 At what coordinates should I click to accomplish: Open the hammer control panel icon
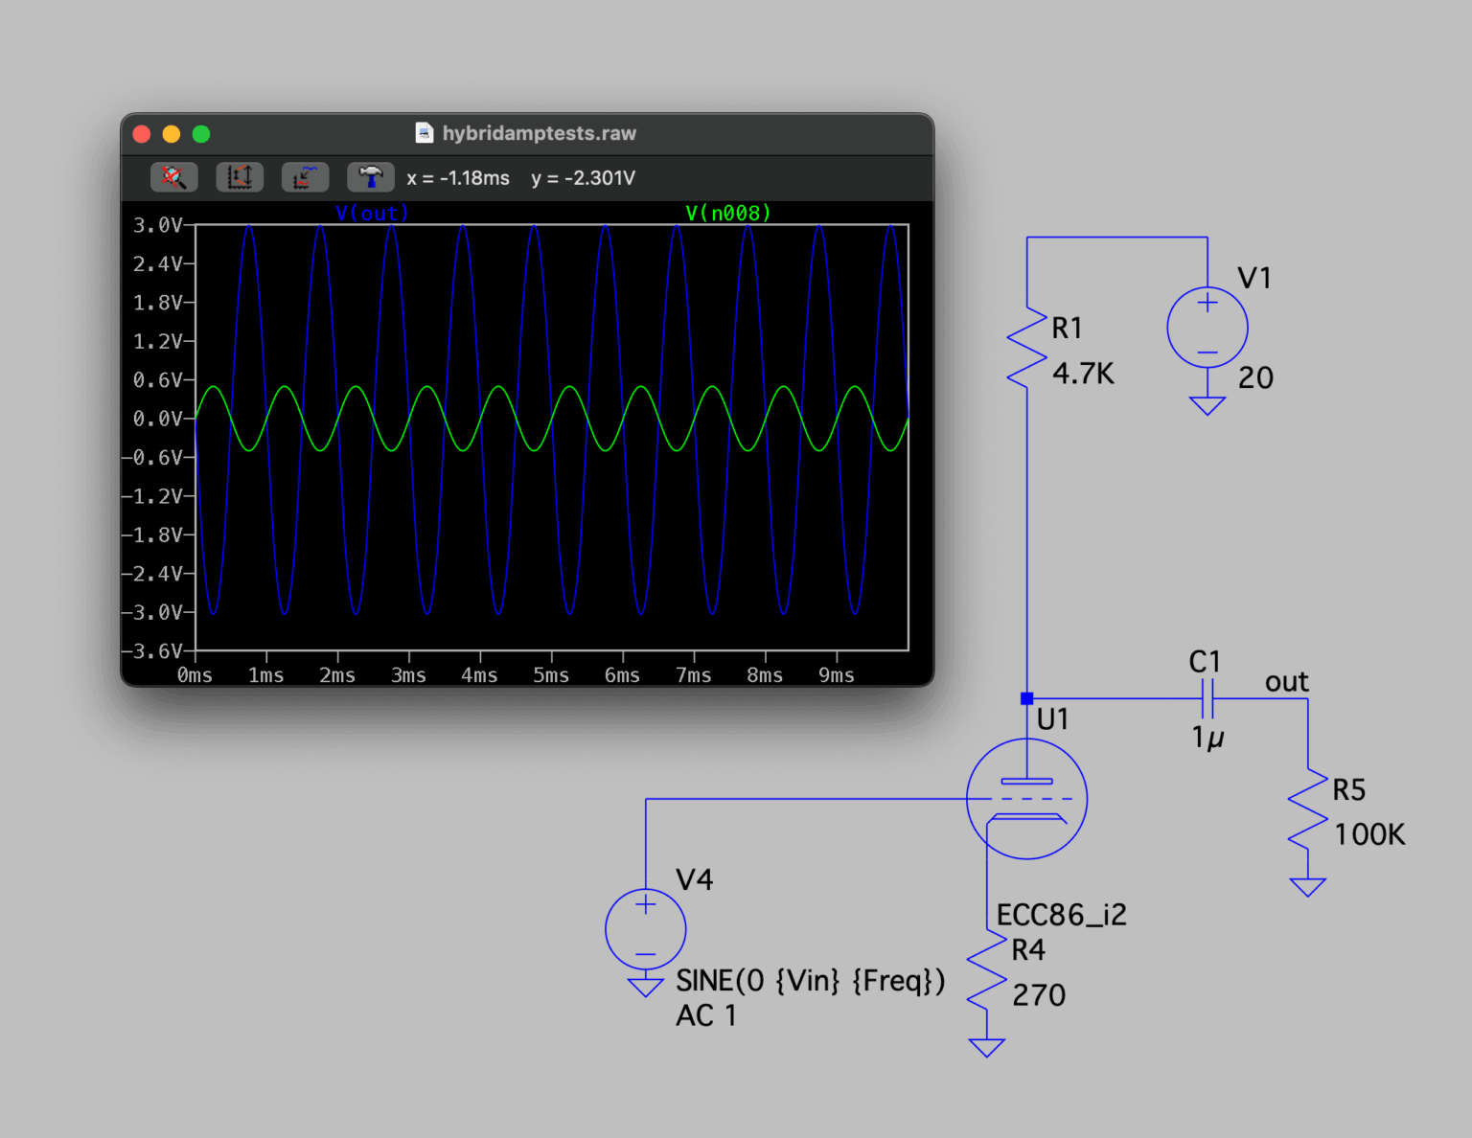point(370,177)
